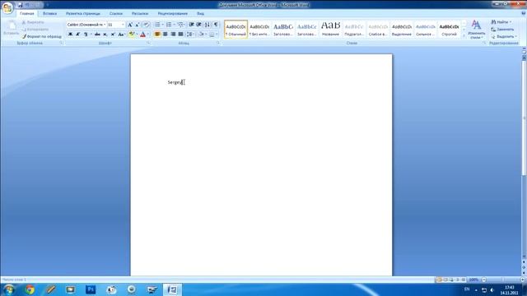The image size is (527, 296).
Task: Align text left
Action: (x=157, y=35)
